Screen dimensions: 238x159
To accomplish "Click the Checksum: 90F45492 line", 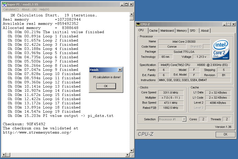I will point(24,124).
